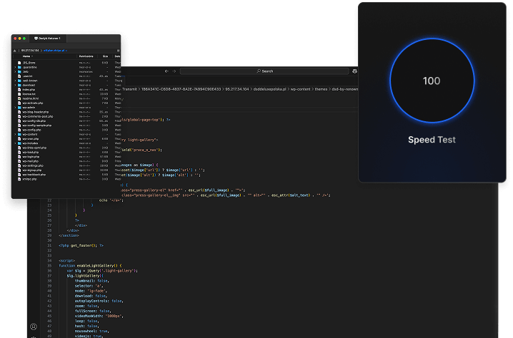Click the forward navigation arrow in editor

click(174, 71)
